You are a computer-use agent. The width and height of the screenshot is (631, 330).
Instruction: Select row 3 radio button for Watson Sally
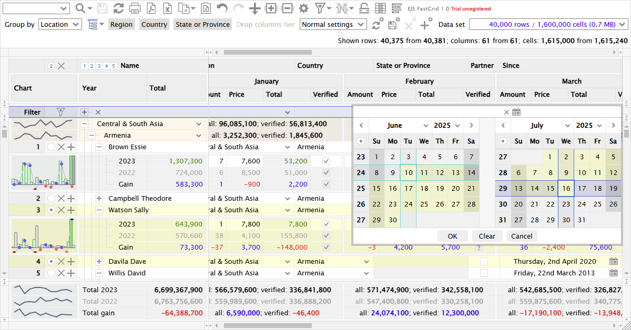[x=51, y=210]
